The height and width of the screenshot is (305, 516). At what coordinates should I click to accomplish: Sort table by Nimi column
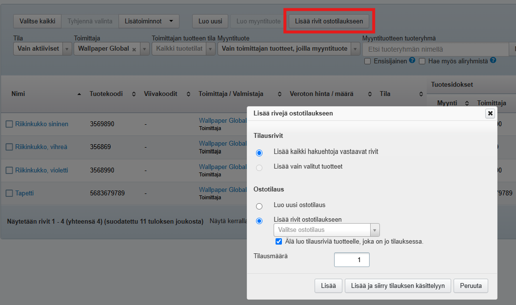click(79, 94)
